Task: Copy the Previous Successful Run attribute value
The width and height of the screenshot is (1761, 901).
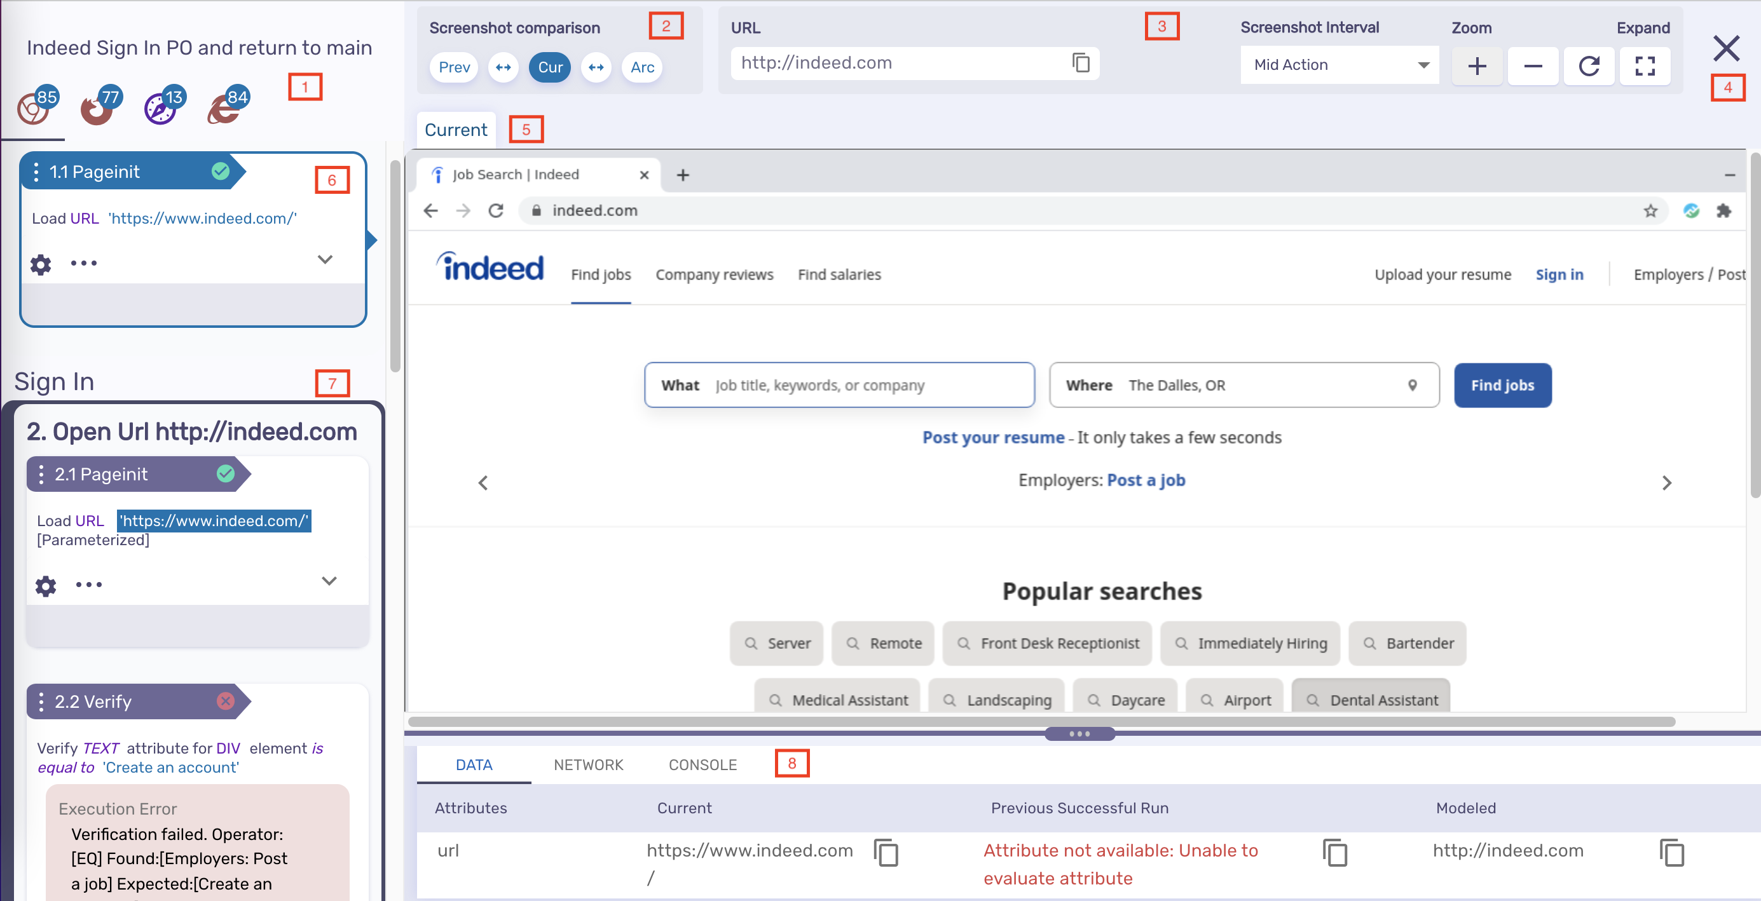Action: point(1334,853)
